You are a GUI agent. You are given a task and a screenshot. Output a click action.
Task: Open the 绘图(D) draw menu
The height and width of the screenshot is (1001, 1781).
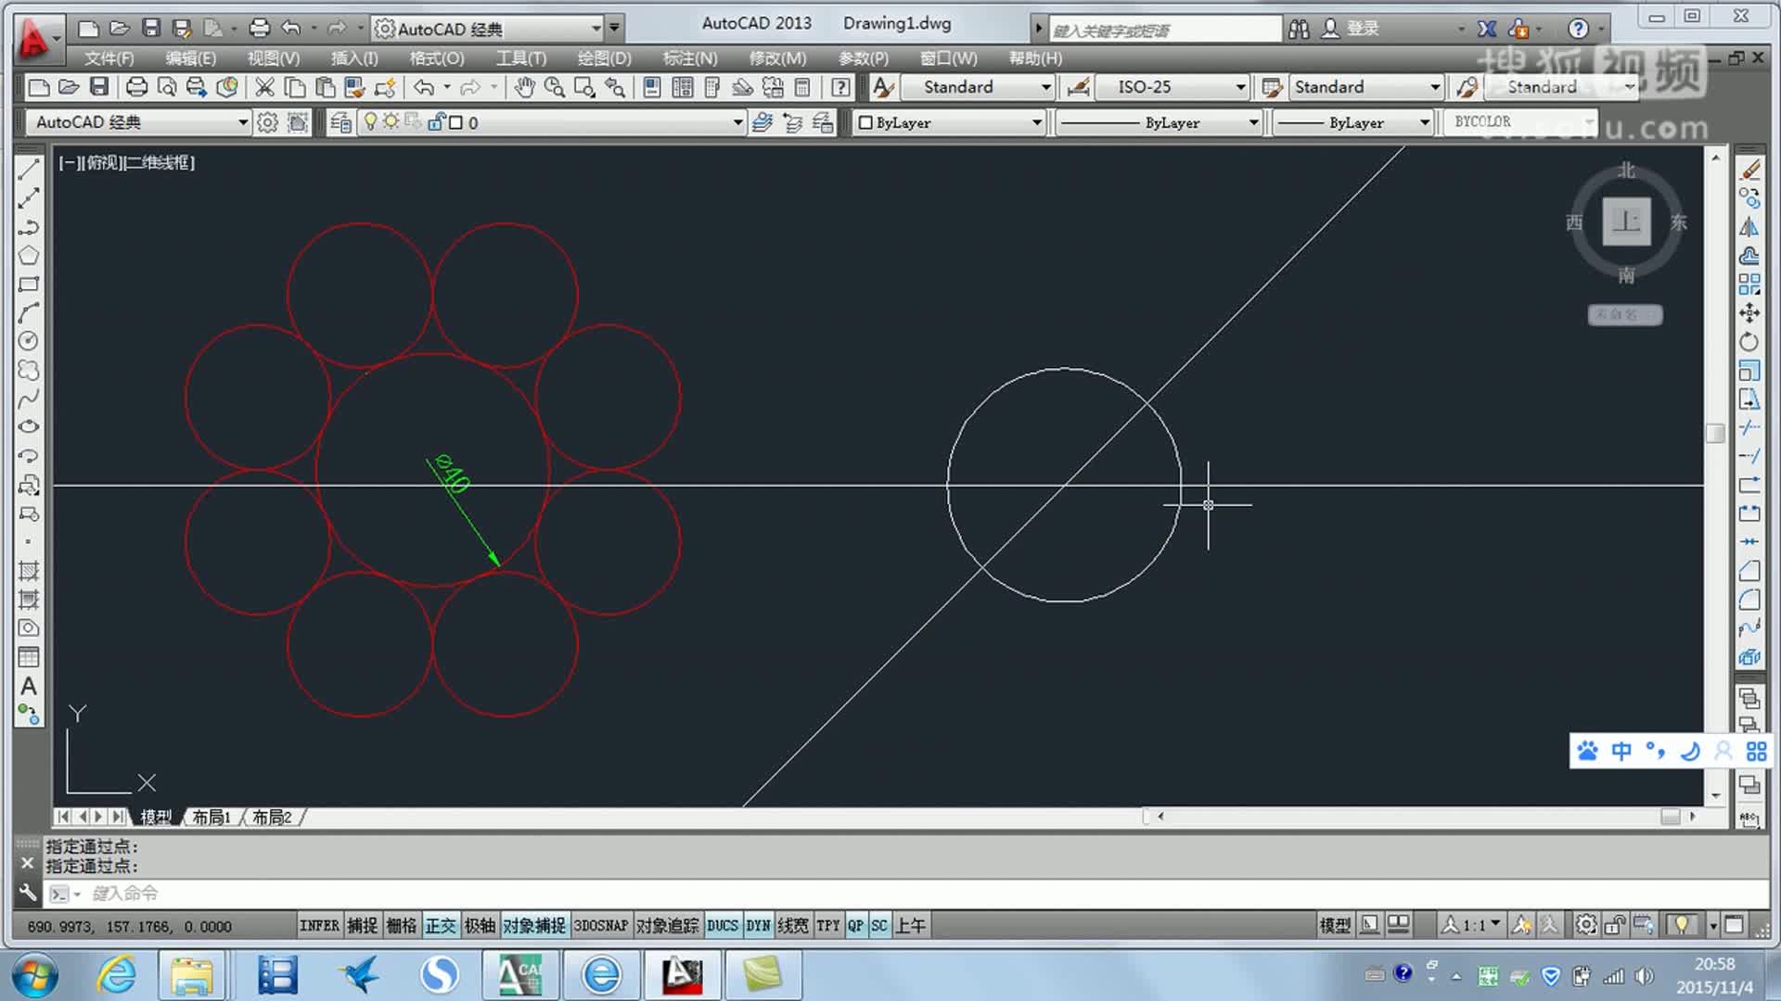[x=604, y=58]
